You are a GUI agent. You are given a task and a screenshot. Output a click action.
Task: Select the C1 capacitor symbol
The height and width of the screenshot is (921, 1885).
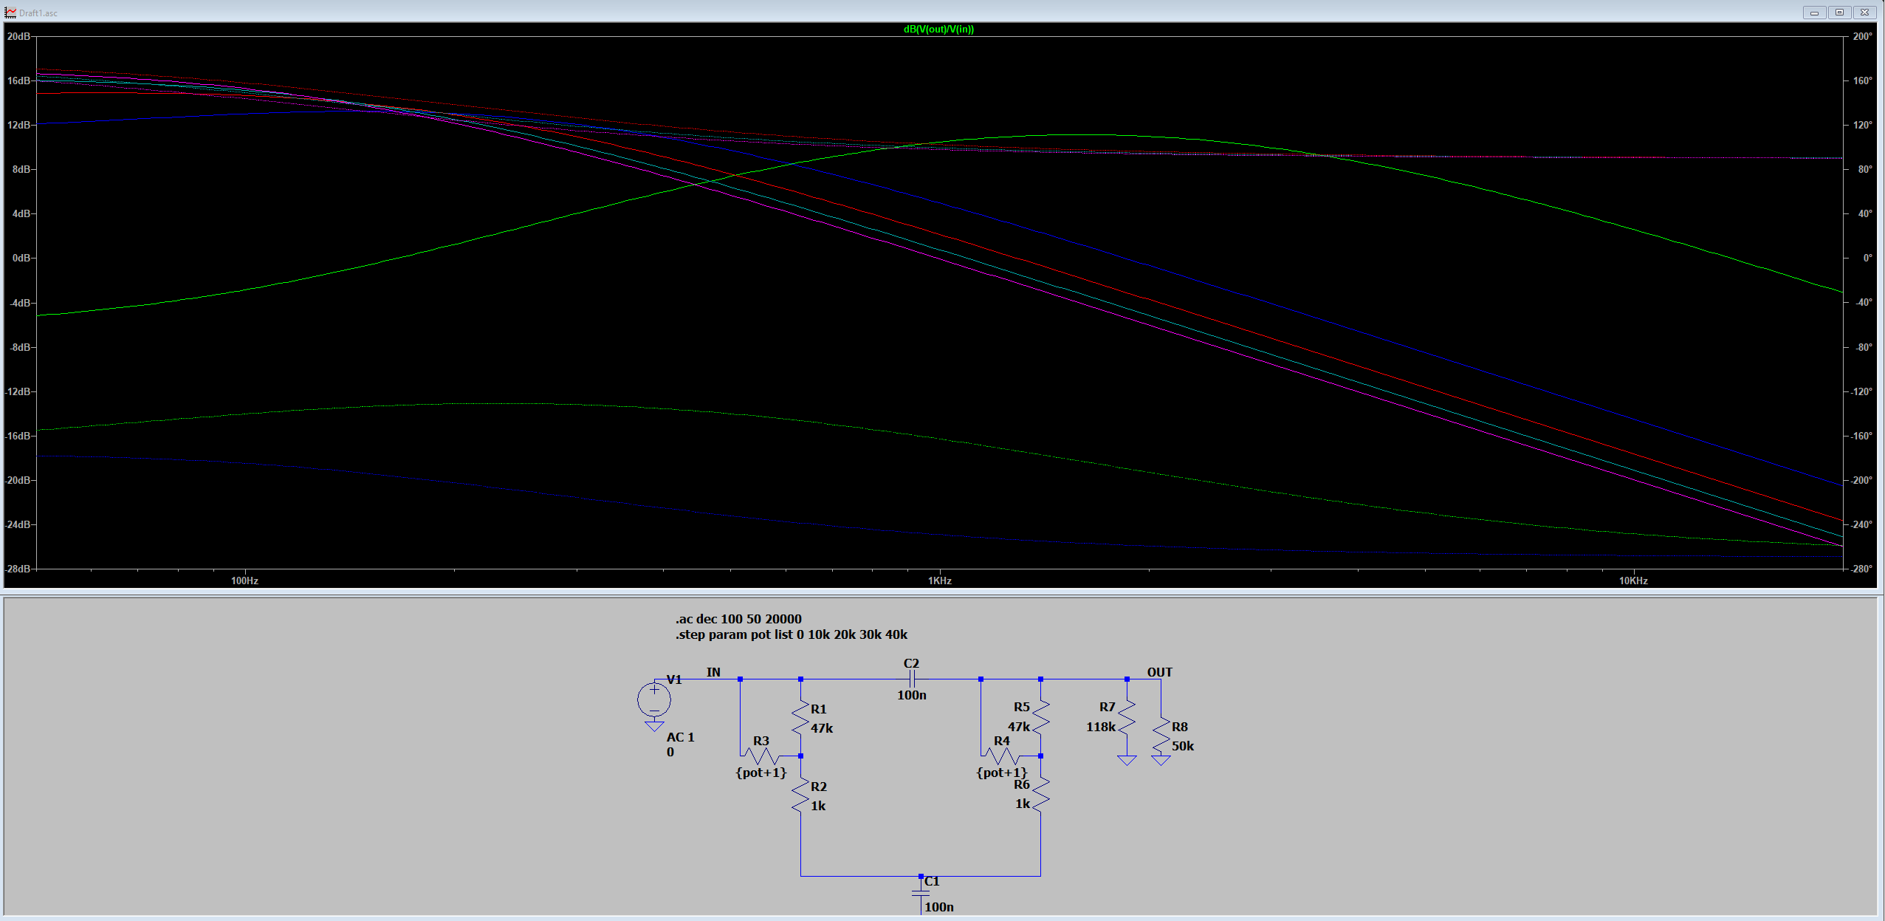(921, 893)
